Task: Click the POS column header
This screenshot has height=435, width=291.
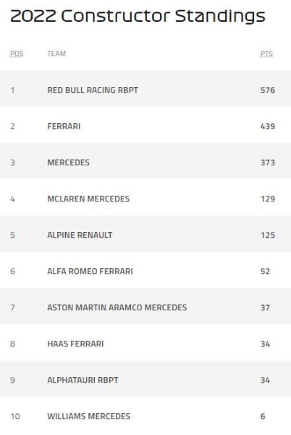Action: (17, 54)
